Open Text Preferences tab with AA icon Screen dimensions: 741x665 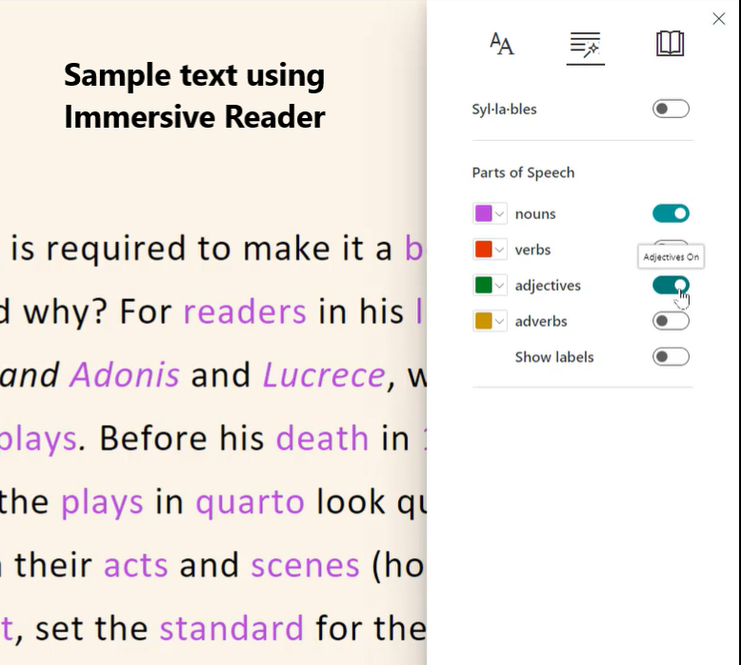[x=502, y=44]
